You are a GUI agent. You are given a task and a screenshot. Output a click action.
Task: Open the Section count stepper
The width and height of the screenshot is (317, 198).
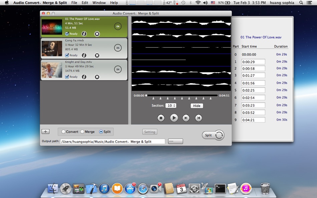pyautogui.click(x=171, y=105)
